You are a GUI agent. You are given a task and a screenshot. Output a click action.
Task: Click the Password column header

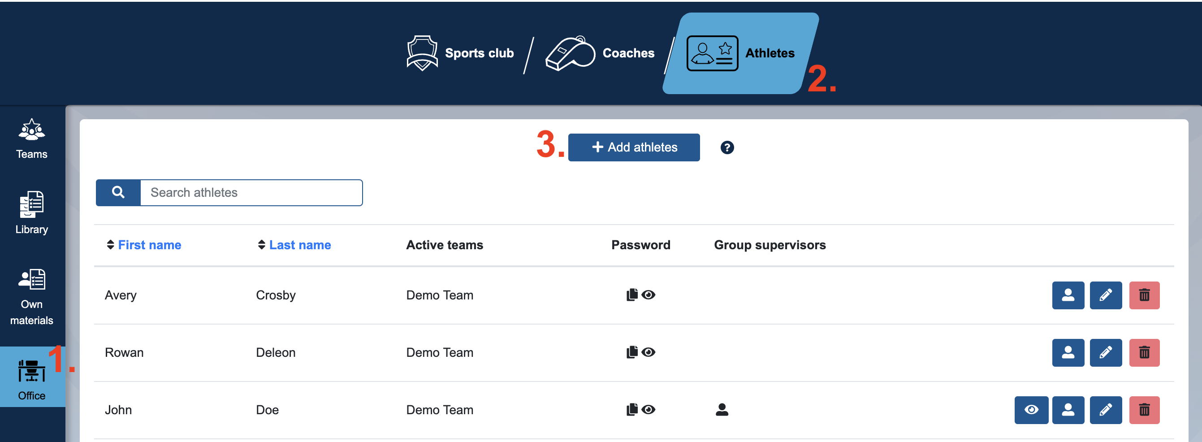coord(640,245)
